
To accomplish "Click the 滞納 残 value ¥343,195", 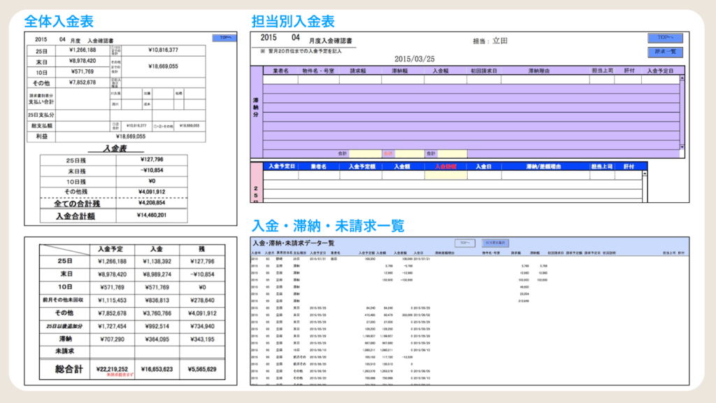I will [x=201, y=339].
